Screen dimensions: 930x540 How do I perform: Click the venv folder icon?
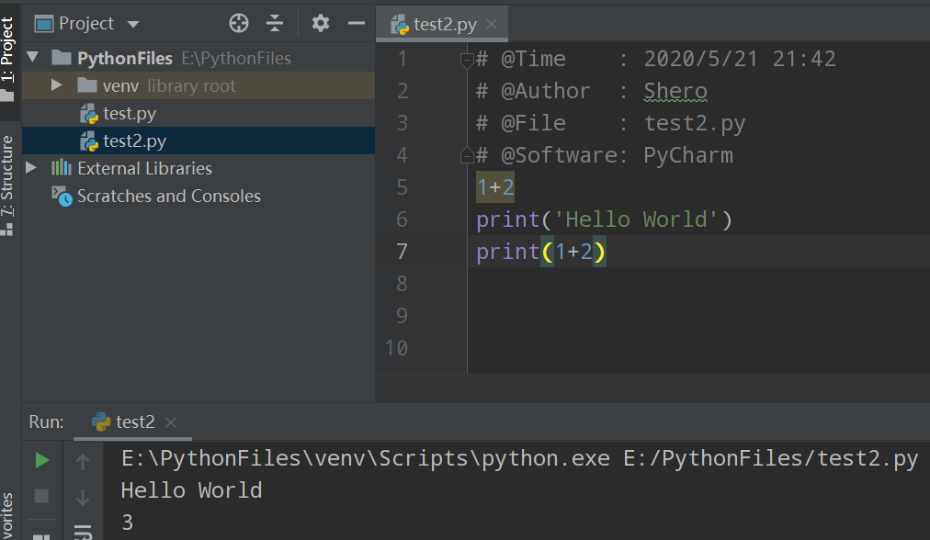pyautogui.click(x=87, y=85)
